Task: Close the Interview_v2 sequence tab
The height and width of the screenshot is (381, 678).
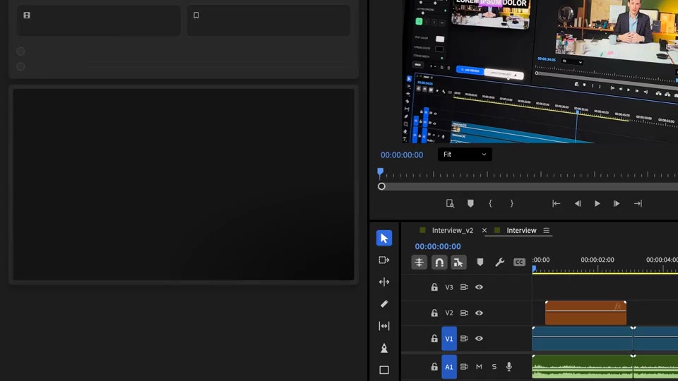Action: 484,230
